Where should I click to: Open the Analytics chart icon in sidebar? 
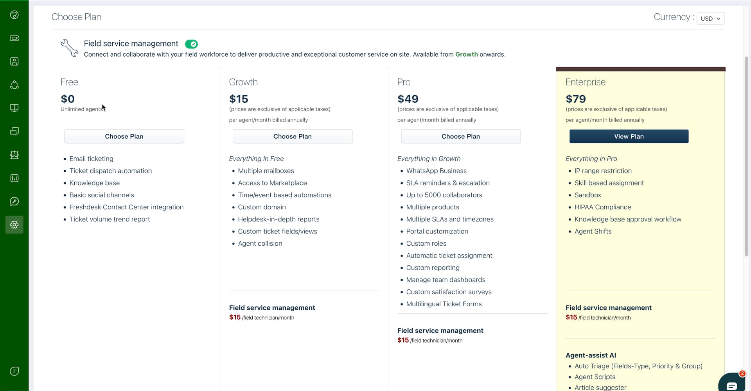click(x=14, y=178)
